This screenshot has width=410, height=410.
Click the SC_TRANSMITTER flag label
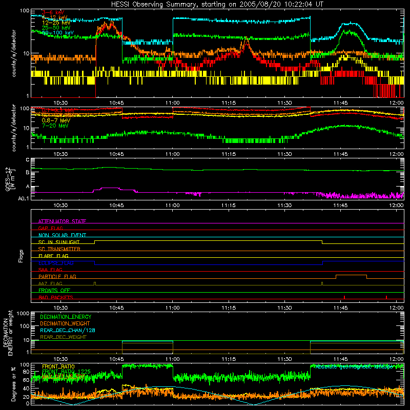point(59,249)
